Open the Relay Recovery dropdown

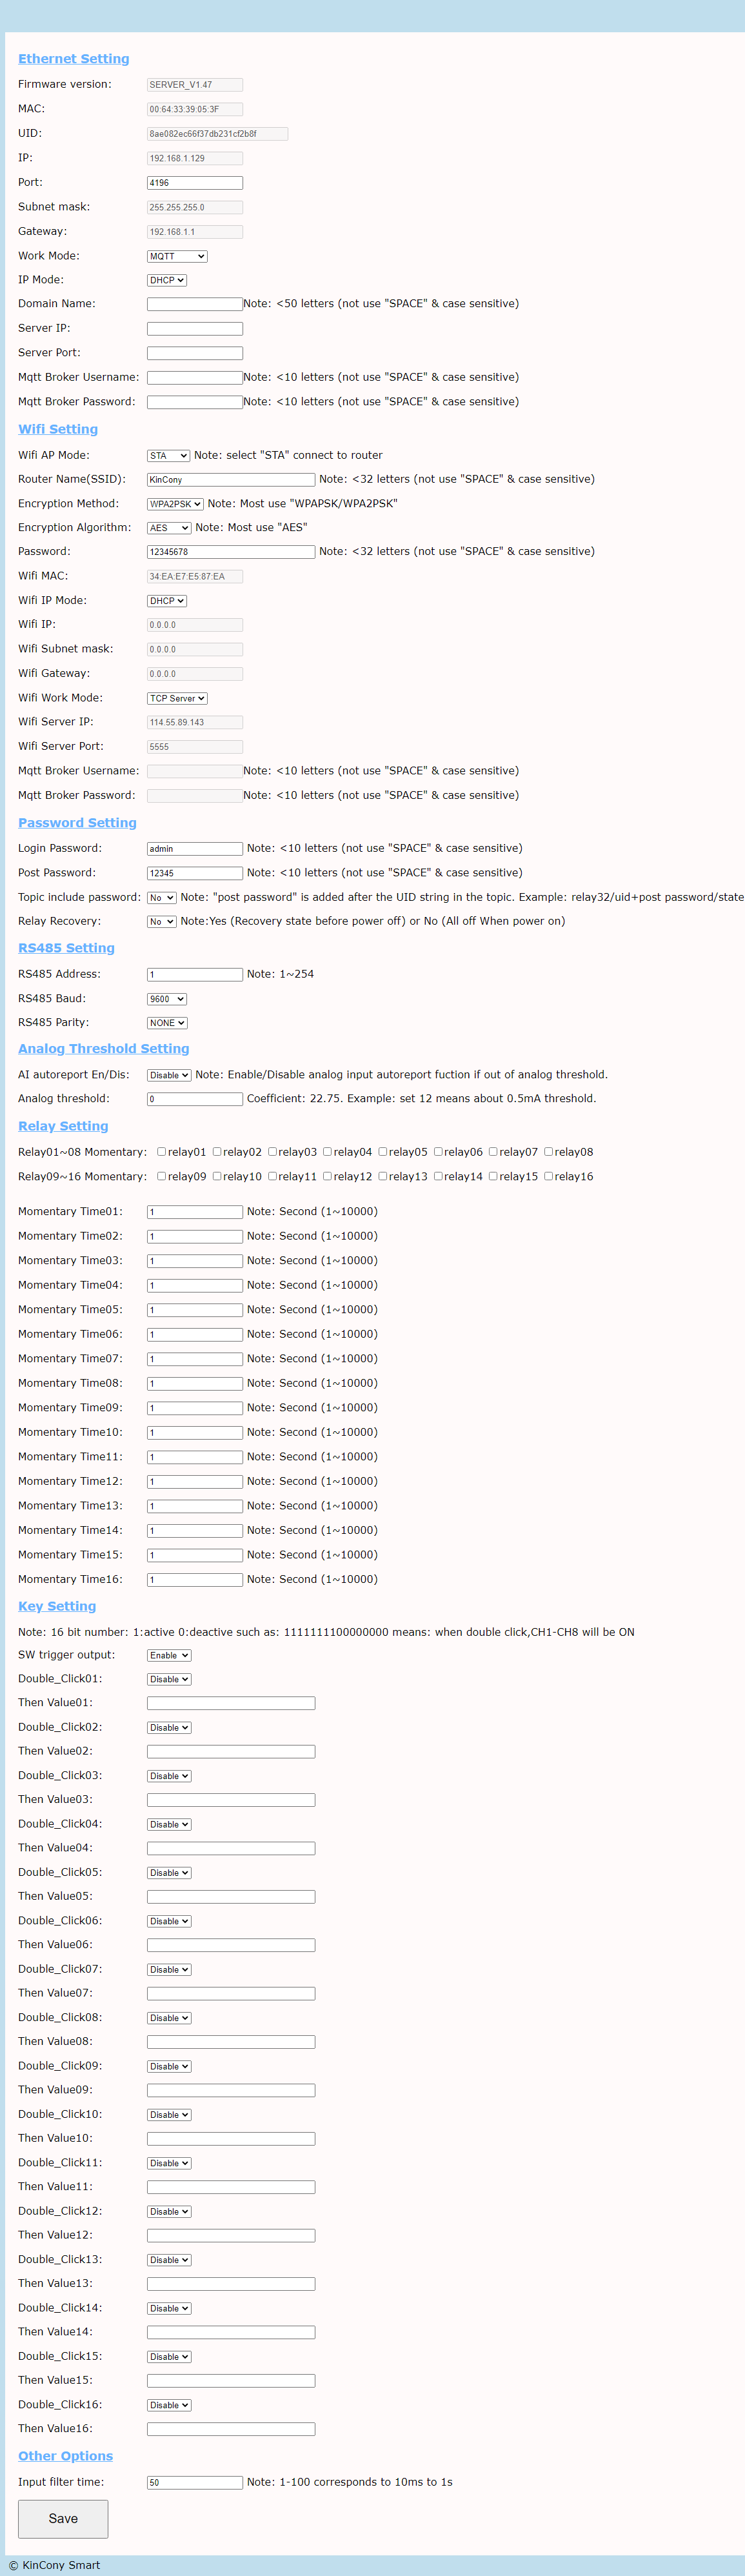point(162,921)
